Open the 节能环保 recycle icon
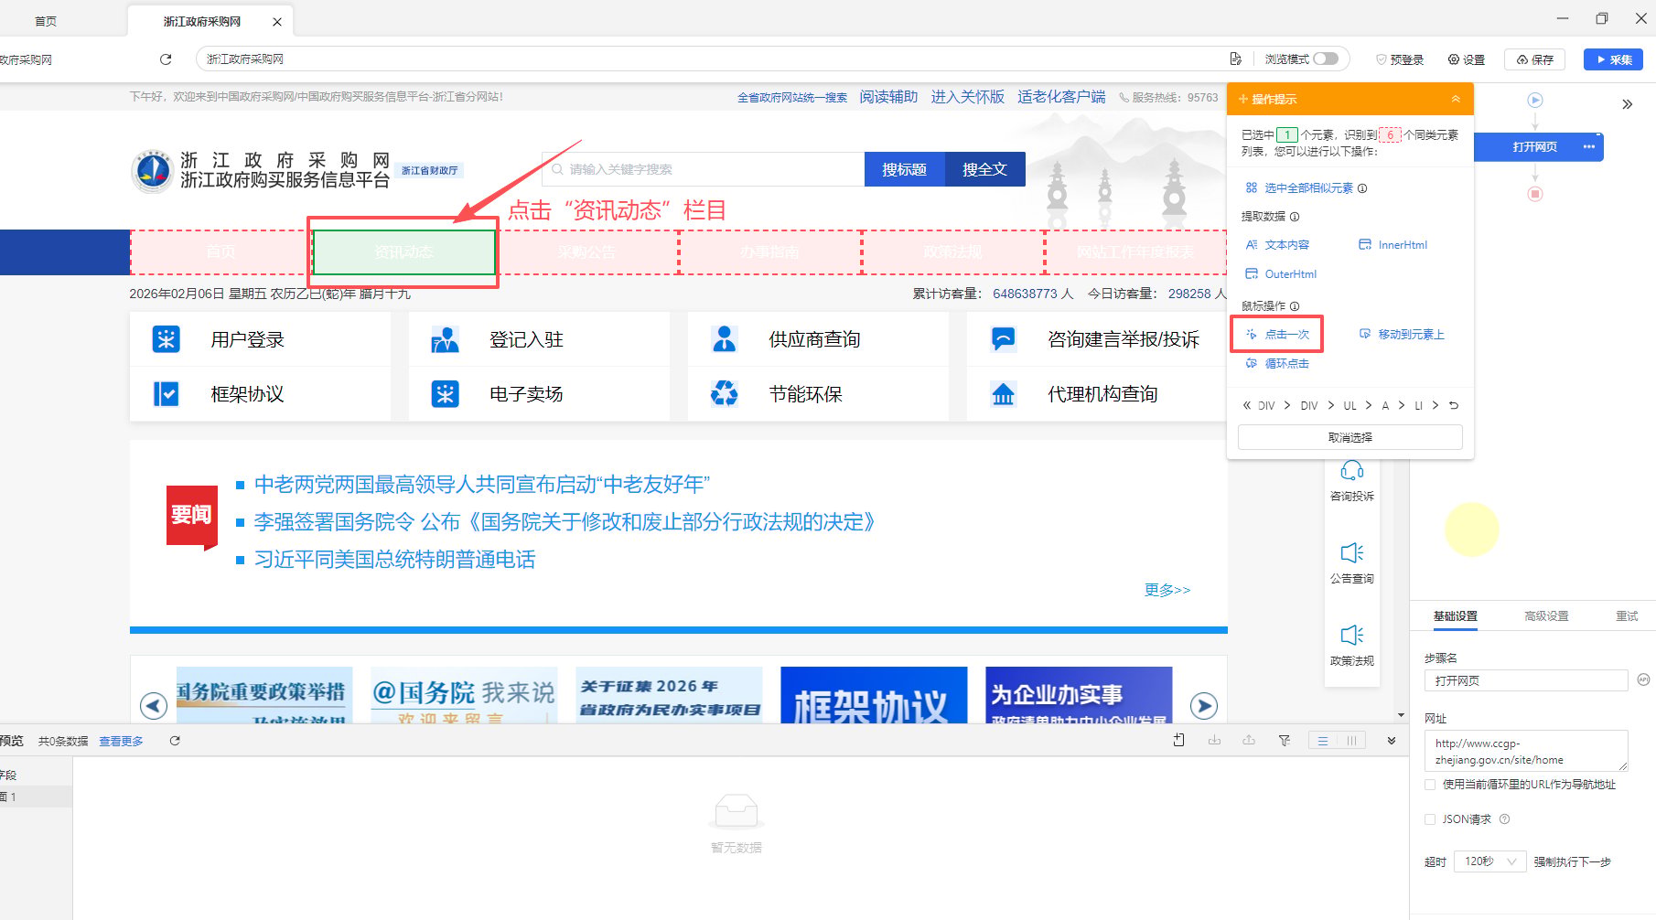 point(724,394)
